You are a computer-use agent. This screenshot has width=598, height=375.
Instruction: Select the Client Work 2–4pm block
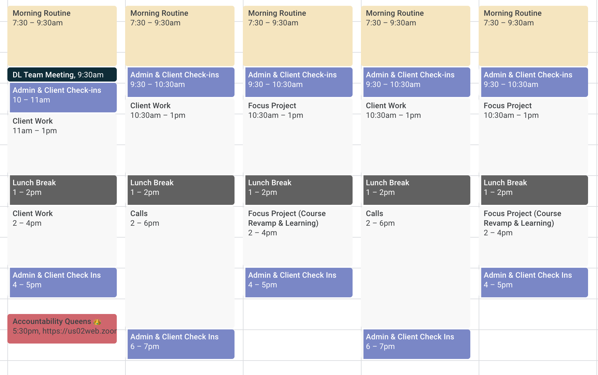click(63, 234)
